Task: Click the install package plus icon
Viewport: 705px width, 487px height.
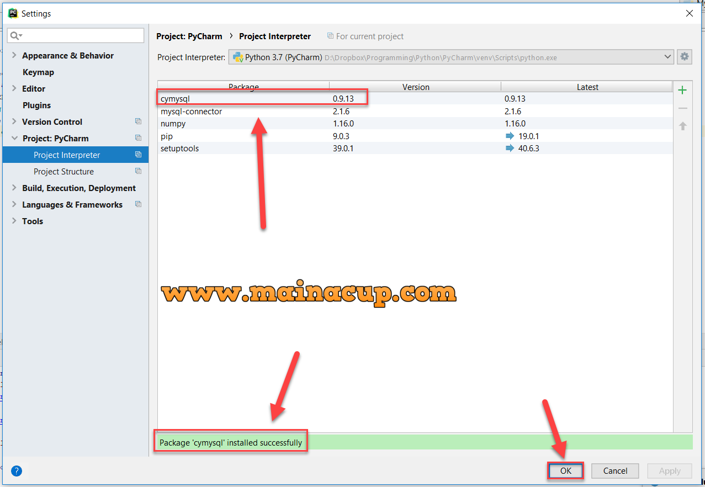Action: point(682,90)
